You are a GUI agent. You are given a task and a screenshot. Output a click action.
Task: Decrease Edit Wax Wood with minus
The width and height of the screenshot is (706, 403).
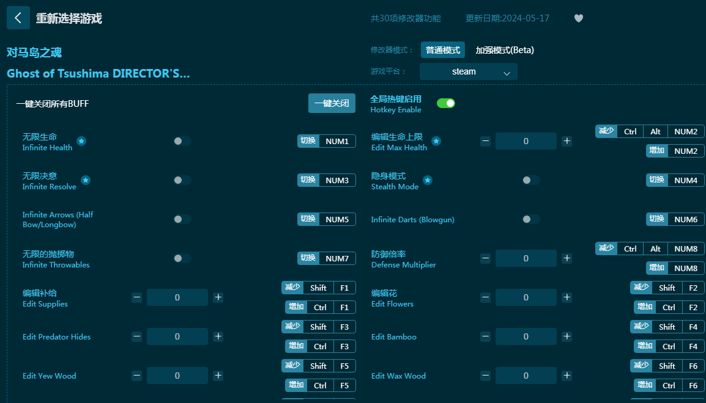[485, 376]
